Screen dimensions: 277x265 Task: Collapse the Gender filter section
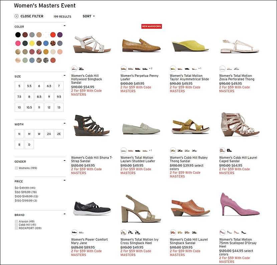point(64,161)
